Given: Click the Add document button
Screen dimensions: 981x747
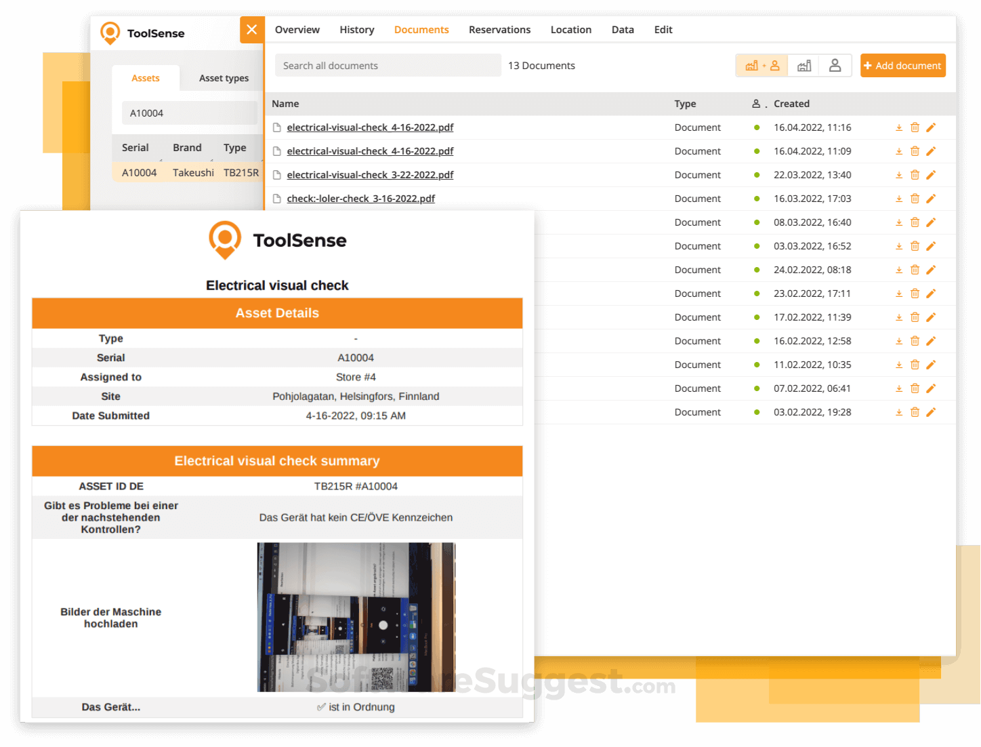Looking at the screenshot, I should tap(902, 65).
